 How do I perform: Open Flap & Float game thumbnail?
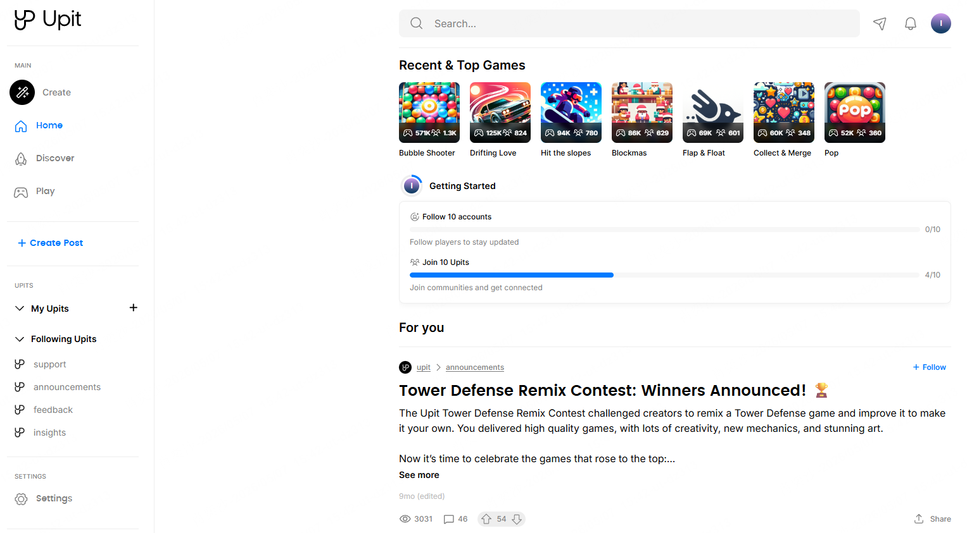(713, 113)
